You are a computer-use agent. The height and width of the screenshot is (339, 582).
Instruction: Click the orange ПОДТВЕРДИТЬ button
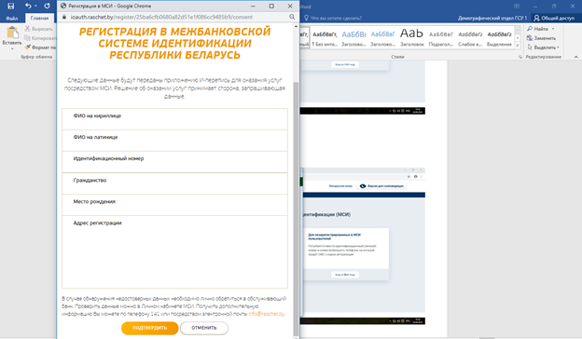coord(149,328)
